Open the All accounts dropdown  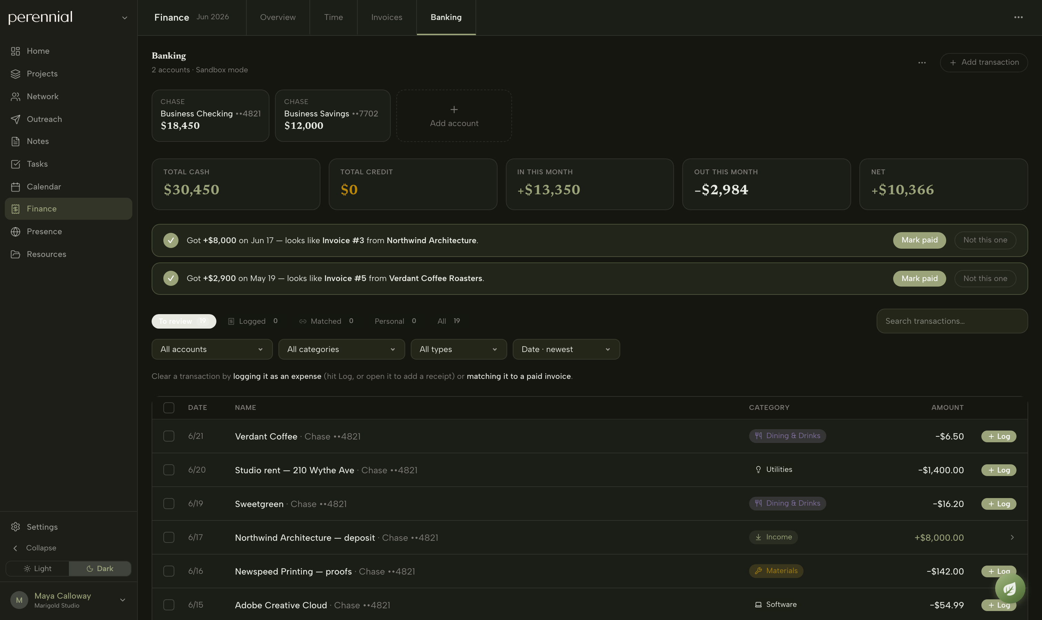tap(212, 349)
